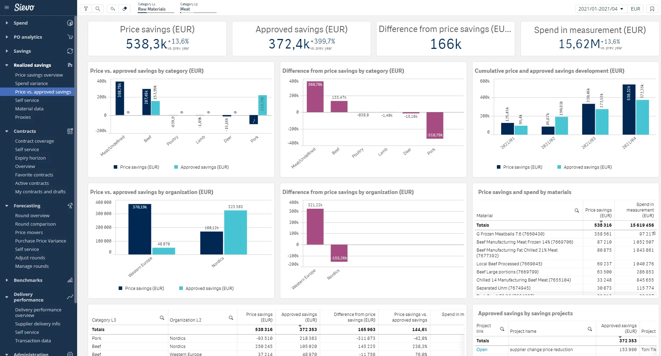
Task: Expand the Benchmarks sidebar section
Action: (x=7, y=280)
